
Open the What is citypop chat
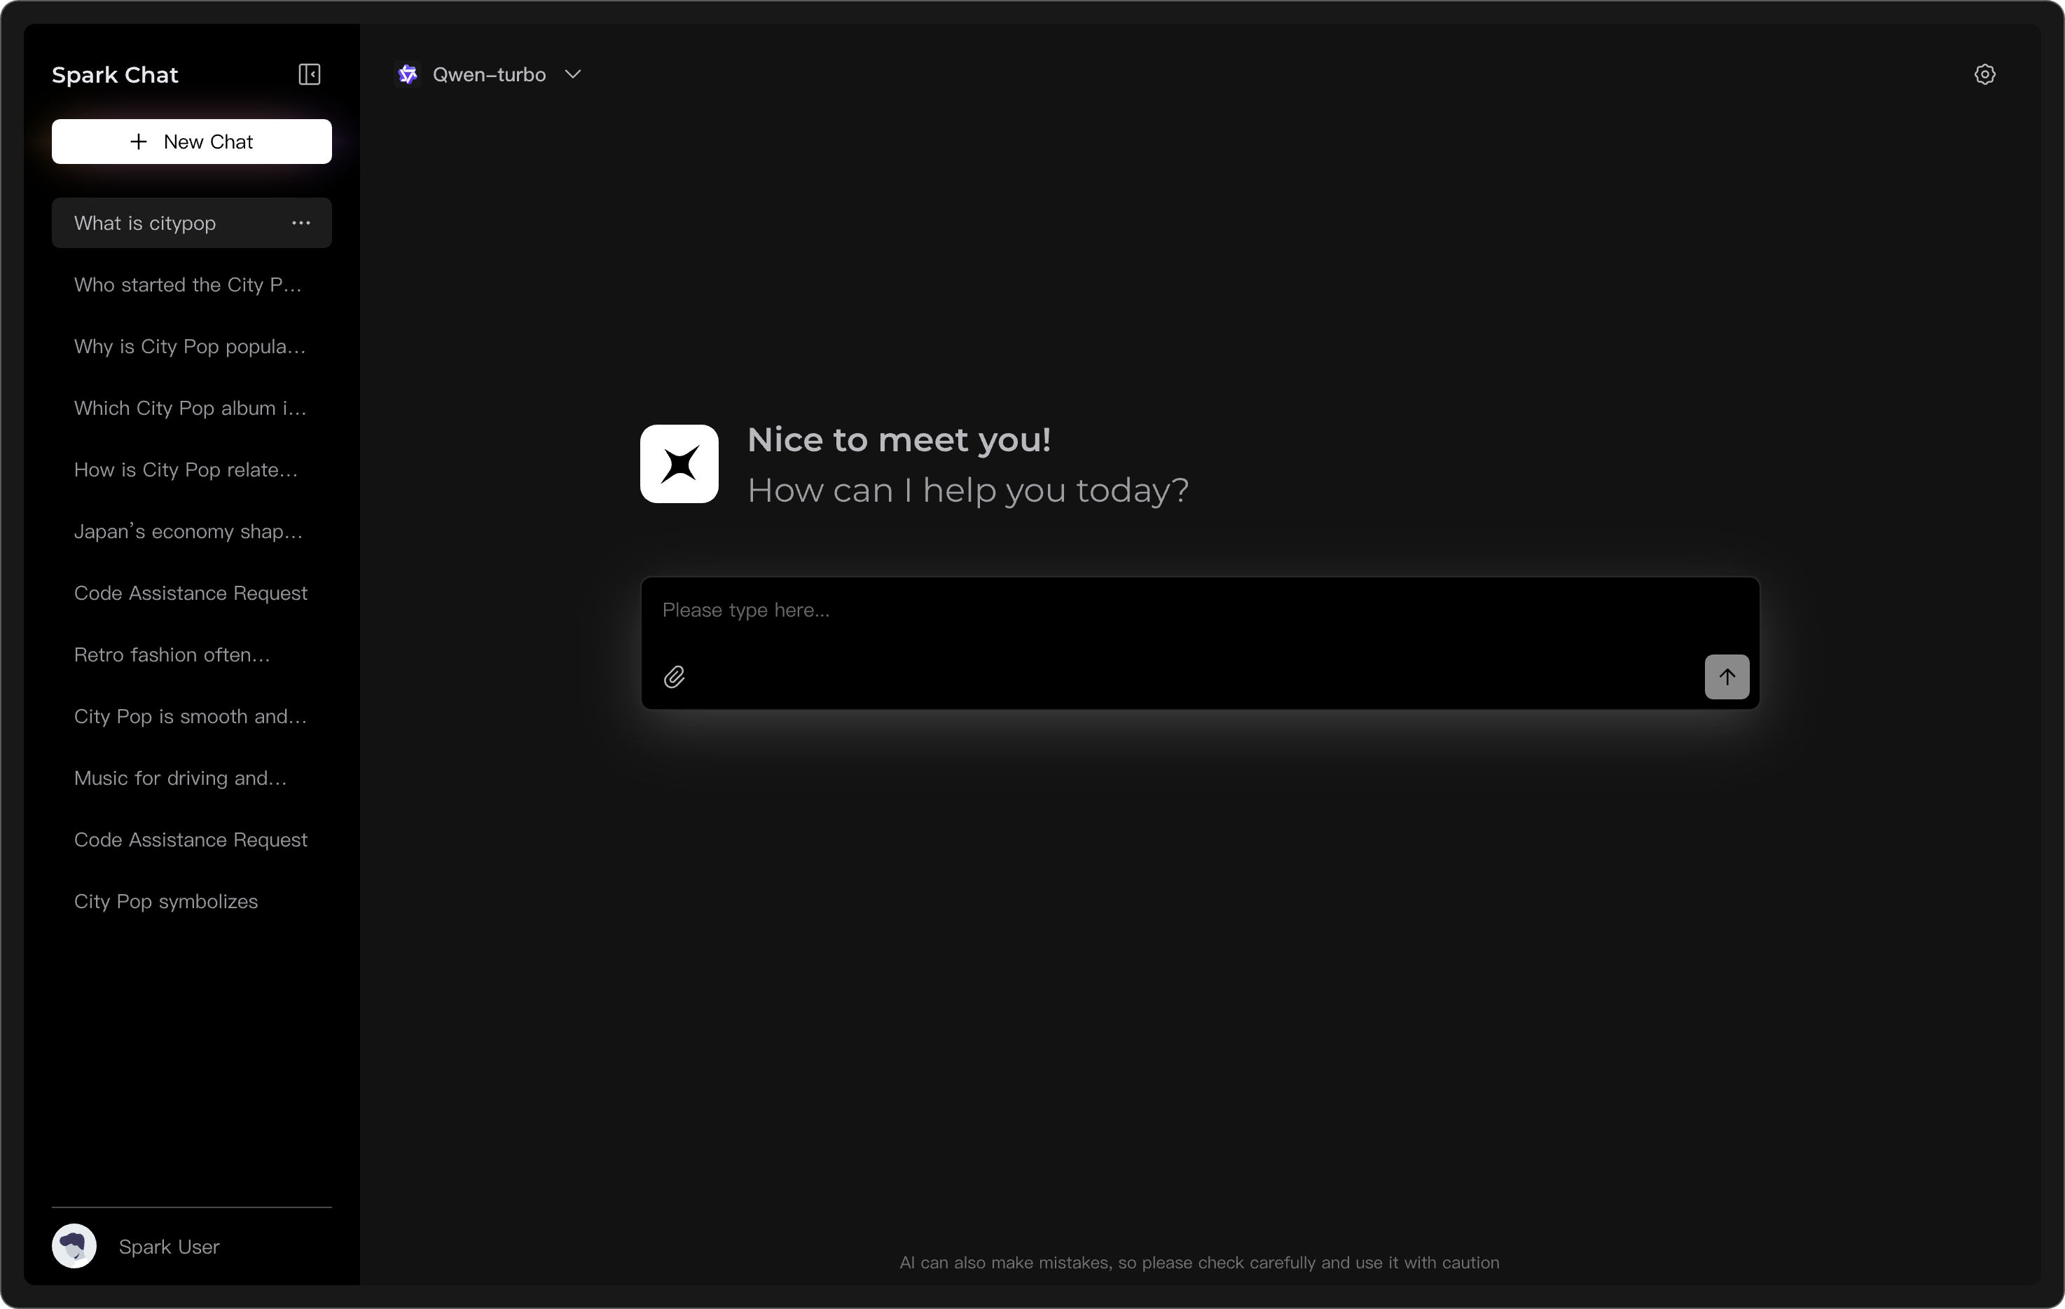point(146,223)
